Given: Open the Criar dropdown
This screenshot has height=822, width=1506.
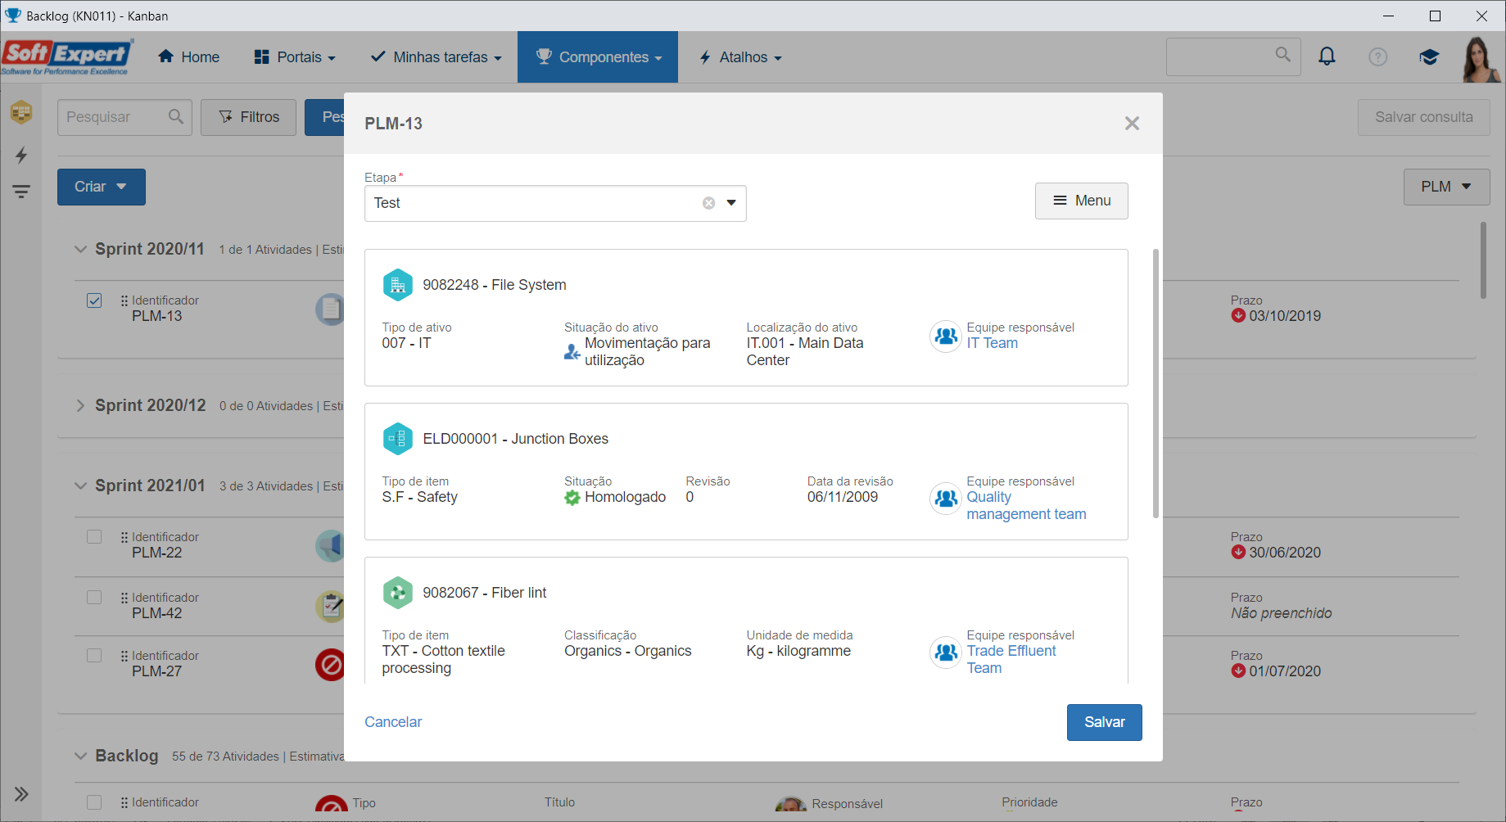Looking at the screenshot, I should click(x=102, y=187).
